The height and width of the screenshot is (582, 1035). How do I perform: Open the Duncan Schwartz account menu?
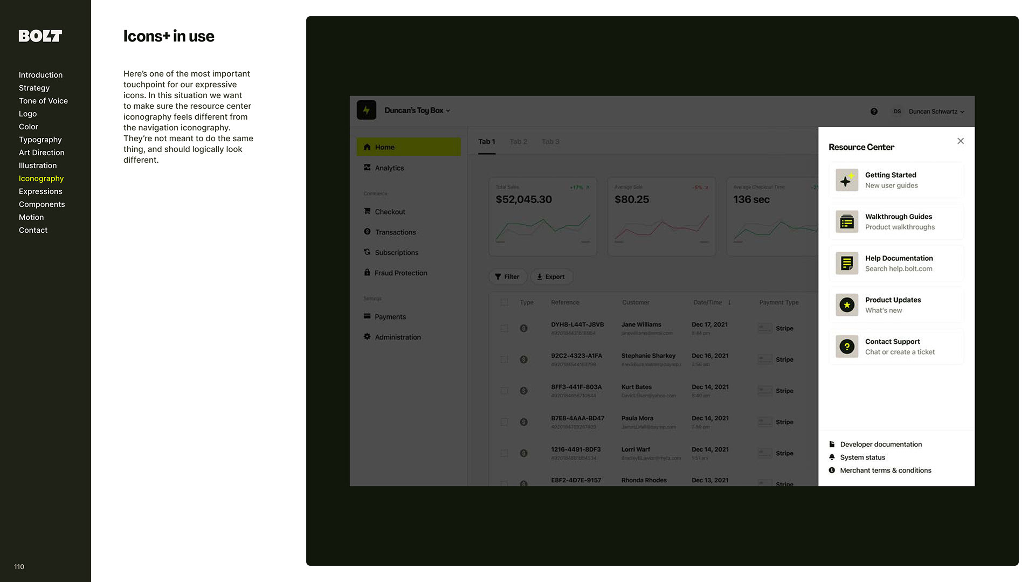pyautogui.click(x=936, y=112)
